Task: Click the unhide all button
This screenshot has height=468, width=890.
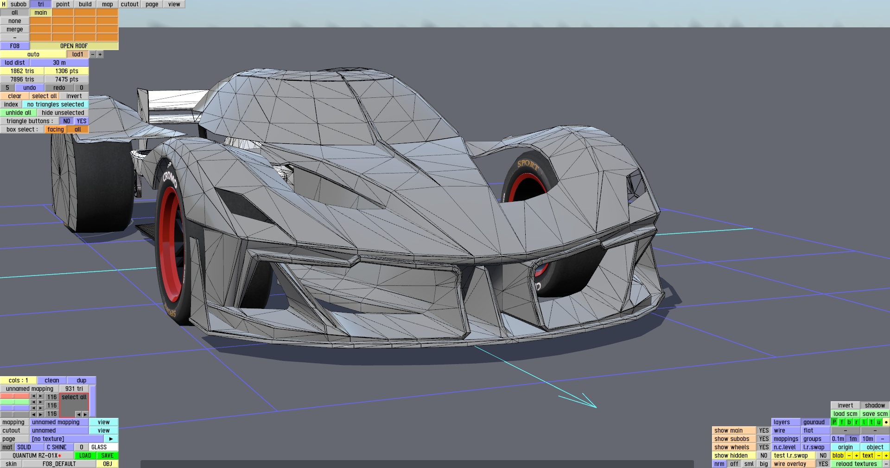Action: point(19,113)
